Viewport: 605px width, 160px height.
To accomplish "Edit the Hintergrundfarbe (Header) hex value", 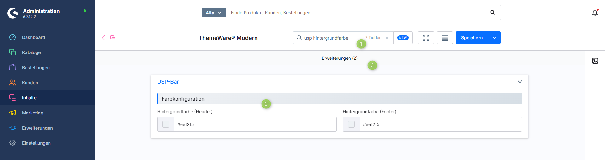I will (255, 124).
